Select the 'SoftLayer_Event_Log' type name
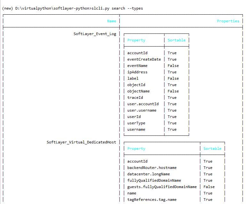247x204 pixels. coord(95,34)
